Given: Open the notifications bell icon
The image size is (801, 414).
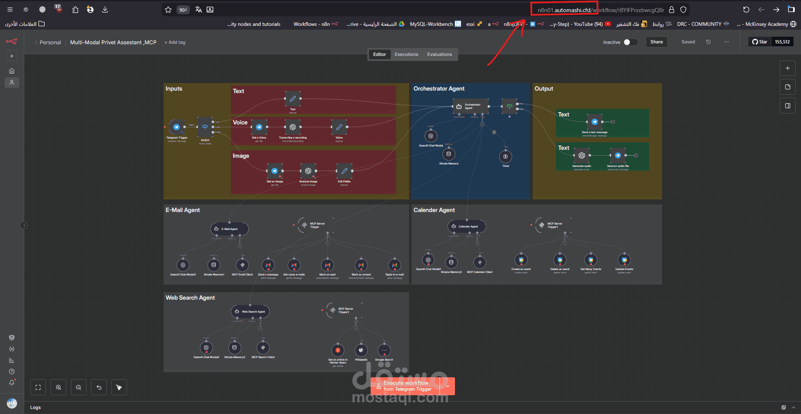Looking at the screenshot, I should click(12, 383).
